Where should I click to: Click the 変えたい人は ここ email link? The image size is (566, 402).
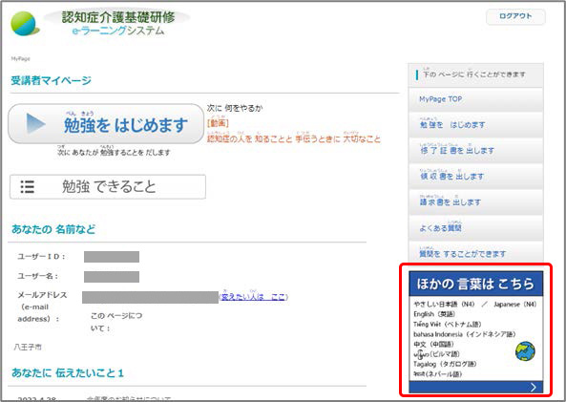pos(254,297)
